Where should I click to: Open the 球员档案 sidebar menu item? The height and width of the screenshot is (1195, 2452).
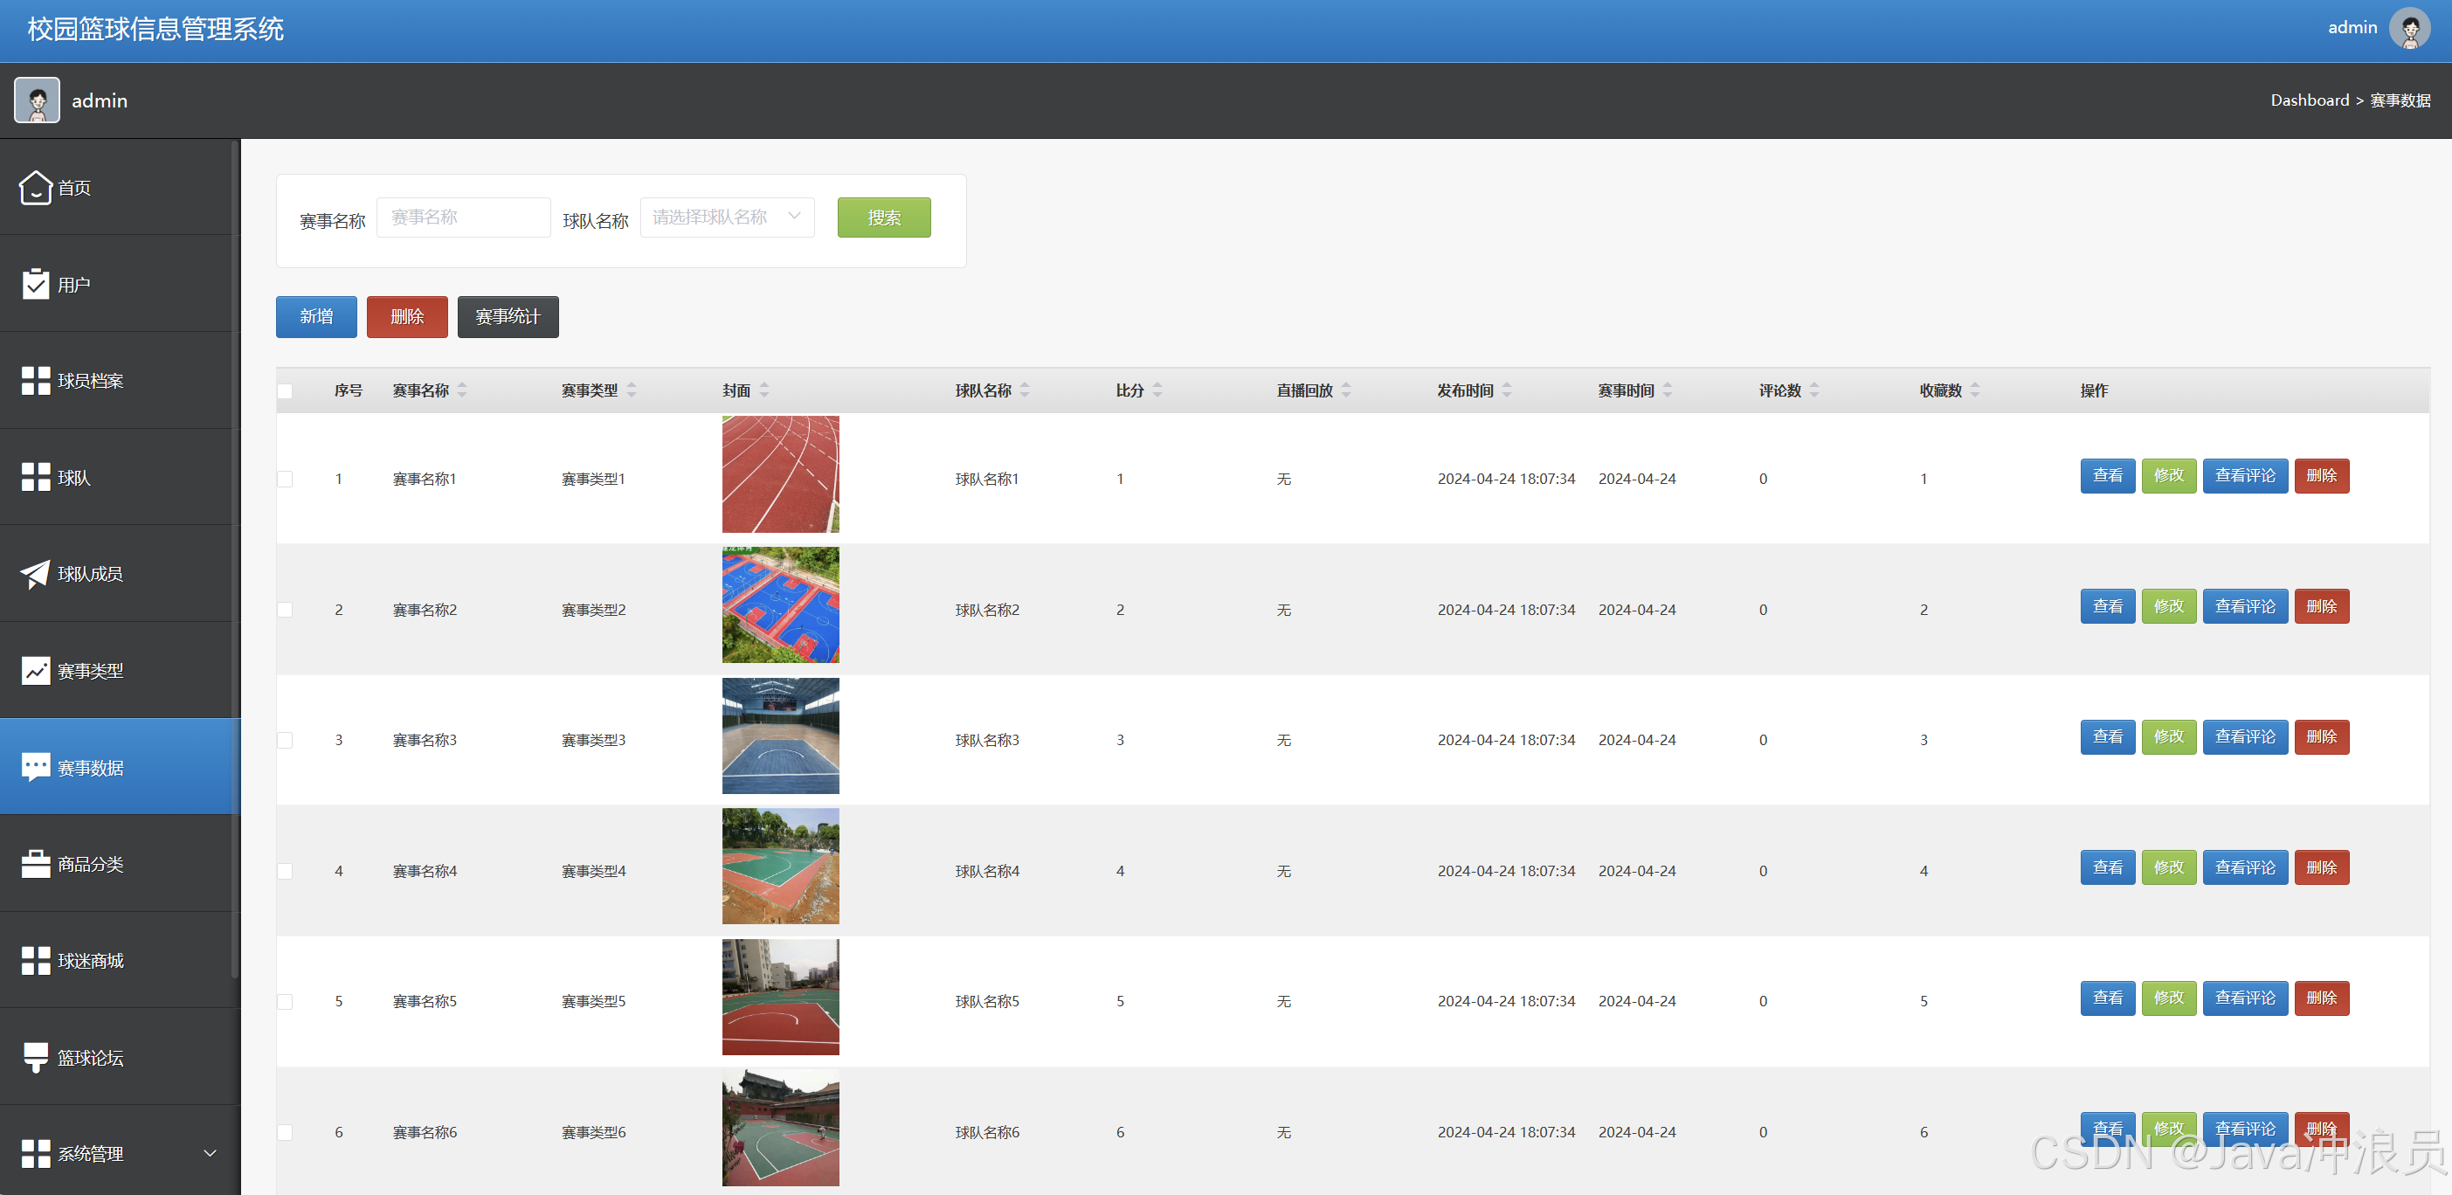click(91, 381)
